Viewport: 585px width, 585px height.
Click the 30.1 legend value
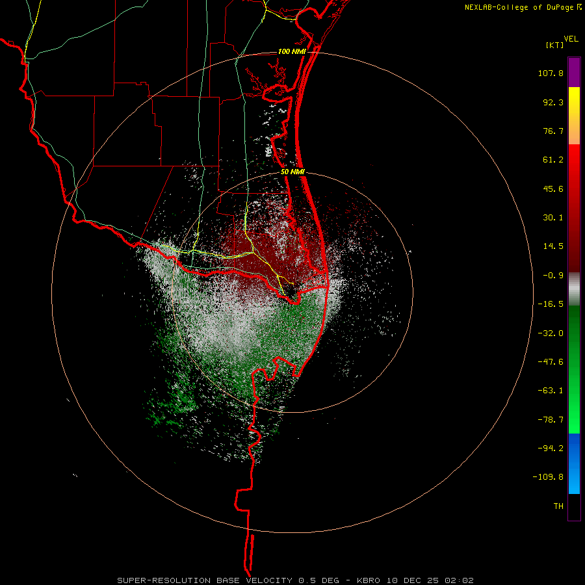pos(553,218)
